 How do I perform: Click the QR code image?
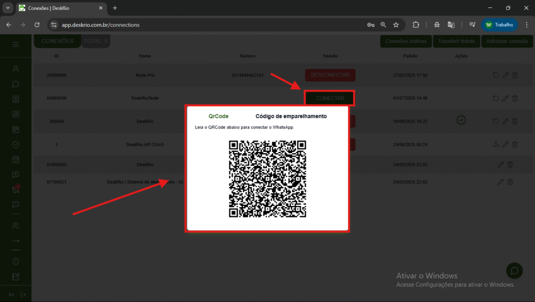[x=267, y=179]
